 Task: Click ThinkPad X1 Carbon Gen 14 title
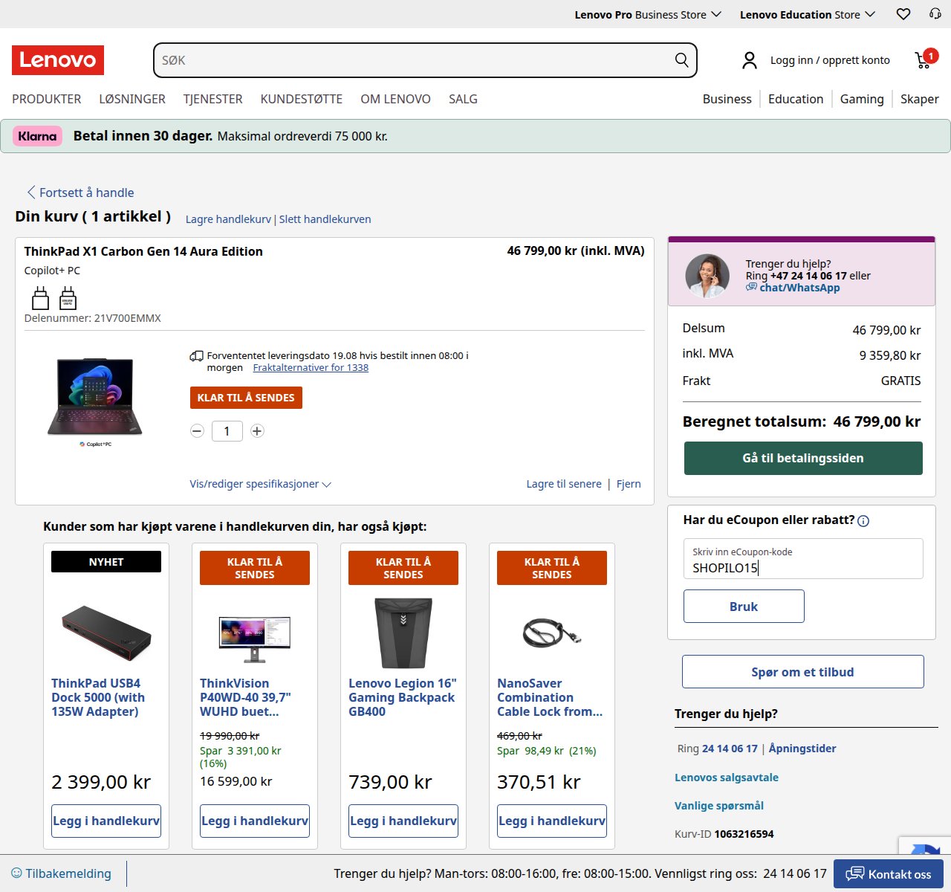(x=143, y=251)
